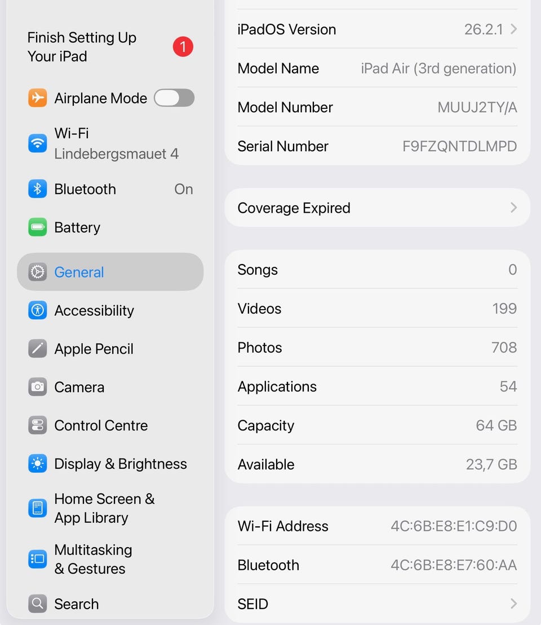Screen dimensions: 541x625
Task: Open the Coverage Expired chevron
Action: (x=513, y=208)
